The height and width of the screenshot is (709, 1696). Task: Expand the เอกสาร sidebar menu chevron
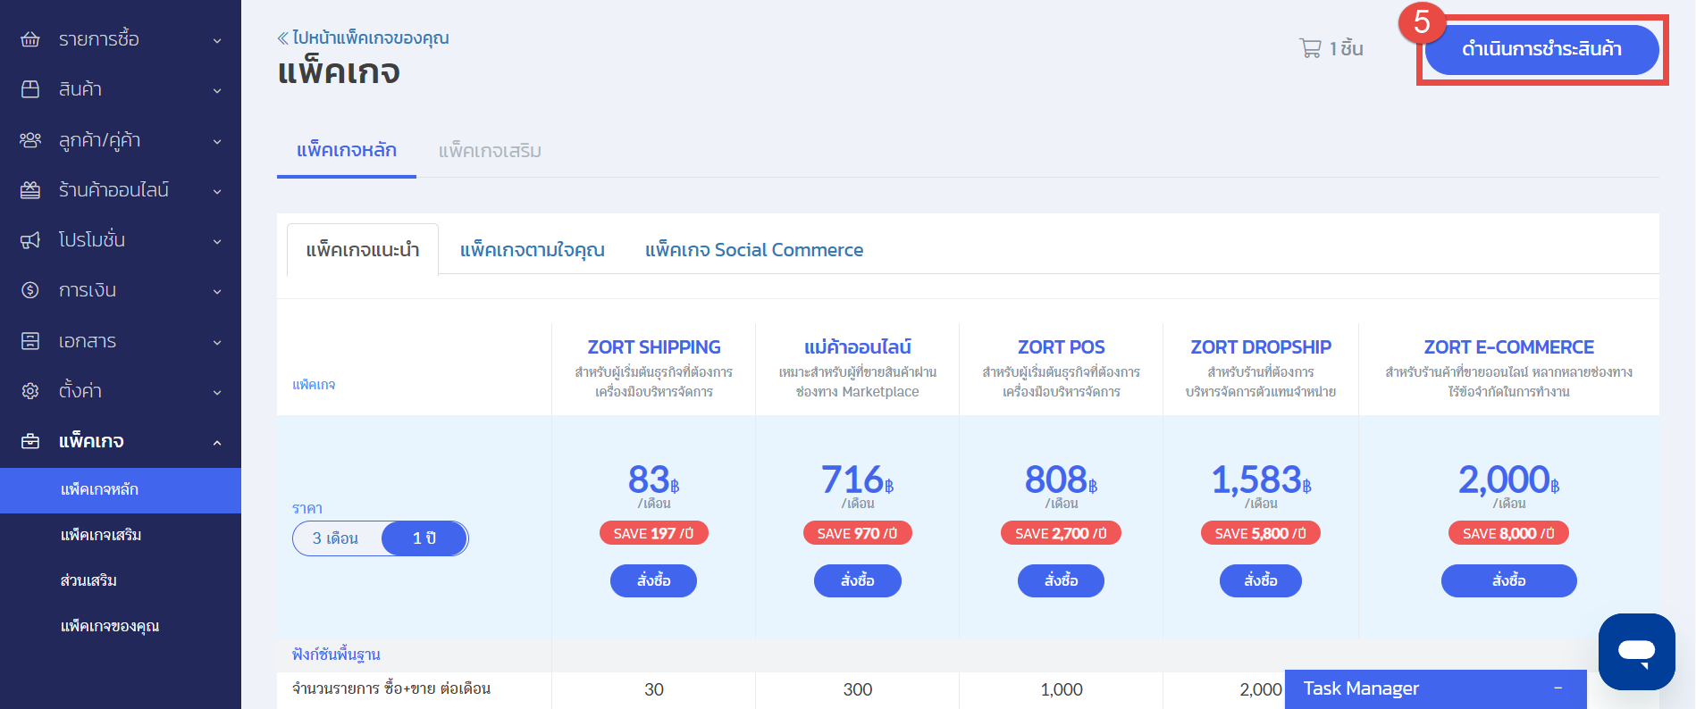point(217,342)
